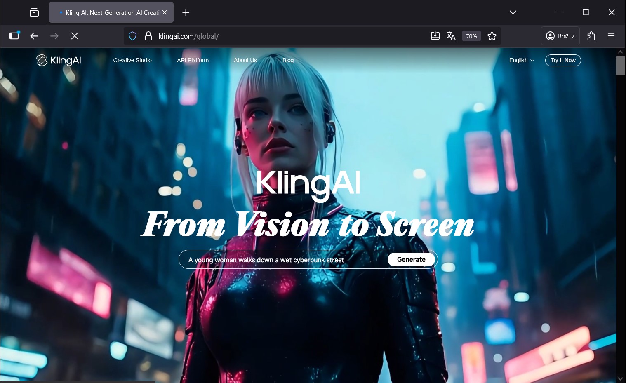This screenshot has width=626, height=383.
Task: Click the KlingAI logo in the header
Action: (x=59, y=60)
